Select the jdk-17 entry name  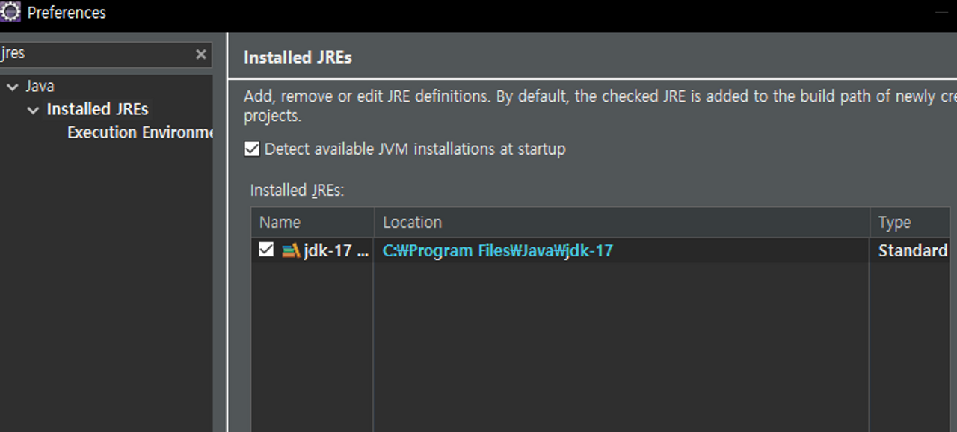(x=336, y=250)
